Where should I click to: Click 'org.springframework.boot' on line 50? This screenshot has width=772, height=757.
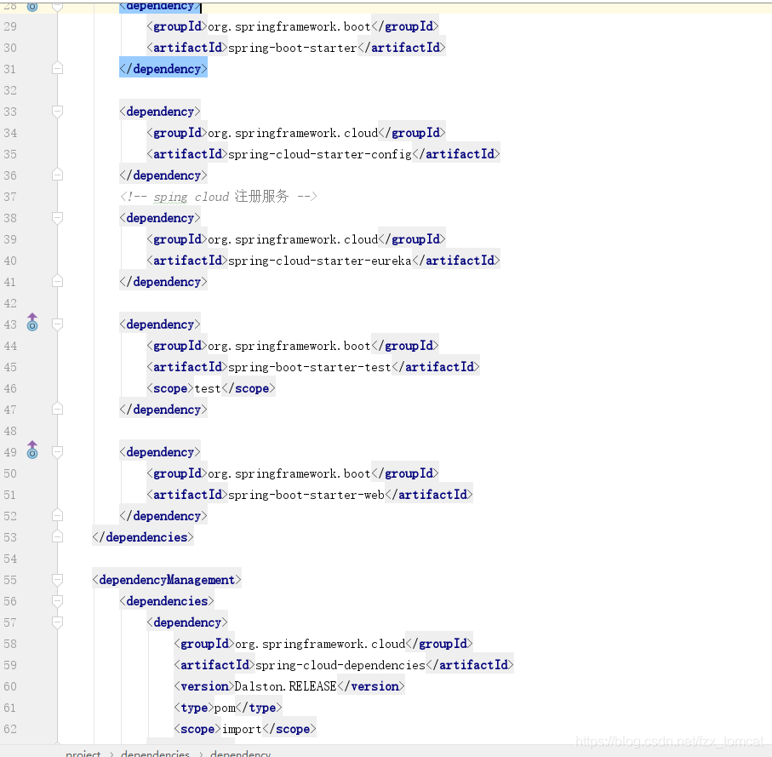pyautogui.click(x=289, y=473)
